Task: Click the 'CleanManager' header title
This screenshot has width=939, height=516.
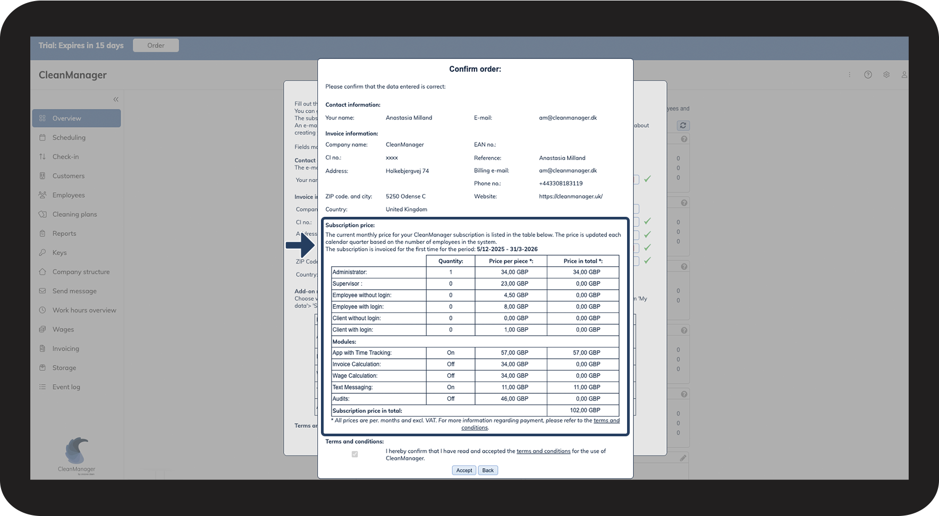Action: click(x=72, y=75)
